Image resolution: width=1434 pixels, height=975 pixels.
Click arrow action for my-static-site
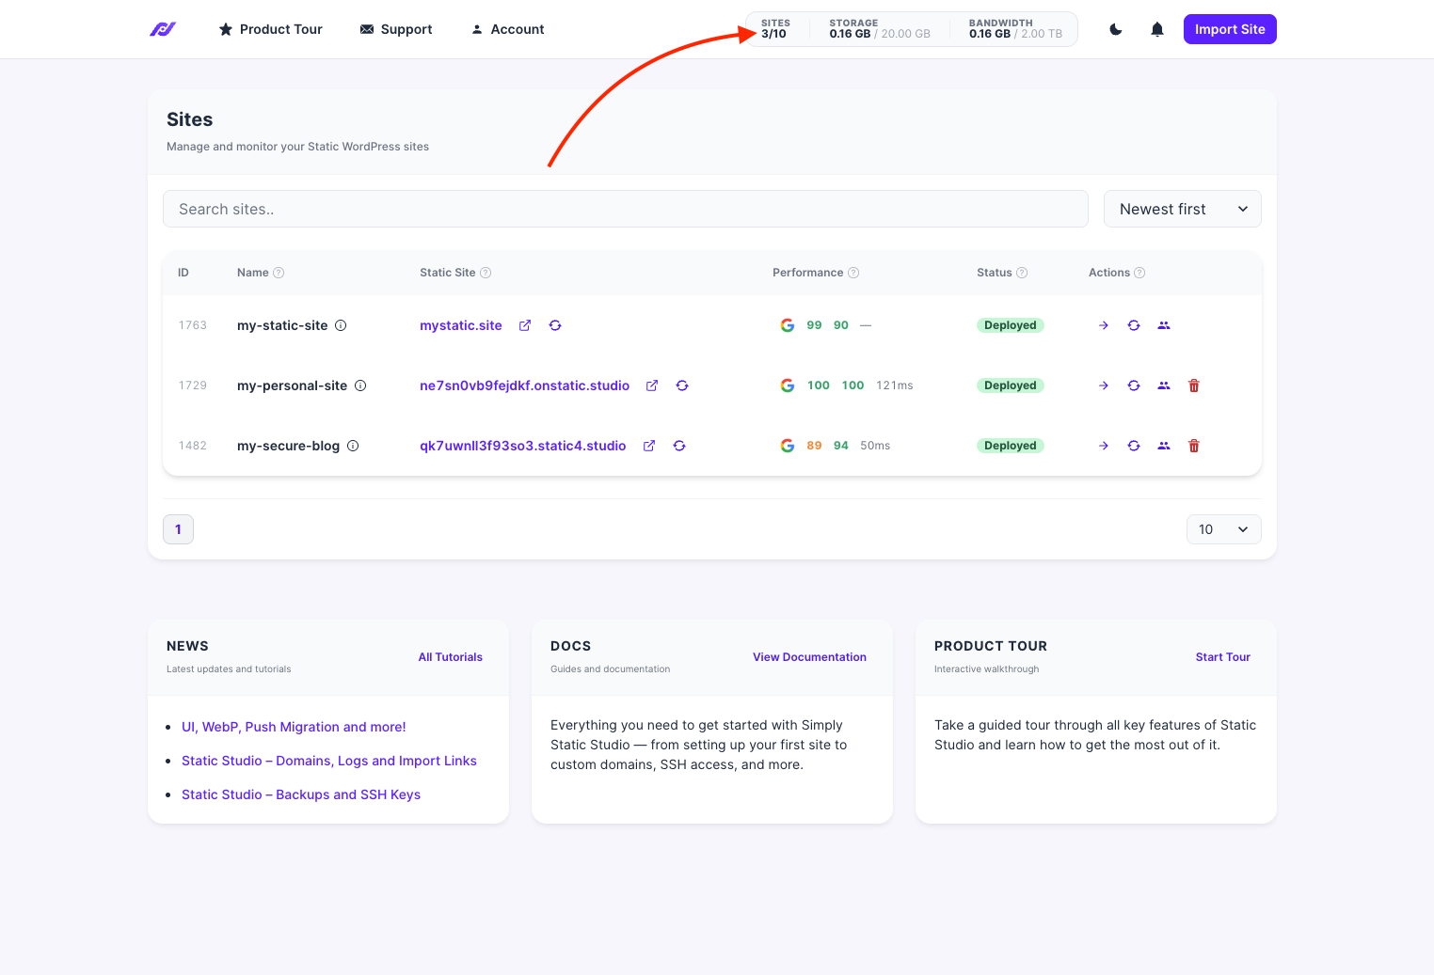1104,325
